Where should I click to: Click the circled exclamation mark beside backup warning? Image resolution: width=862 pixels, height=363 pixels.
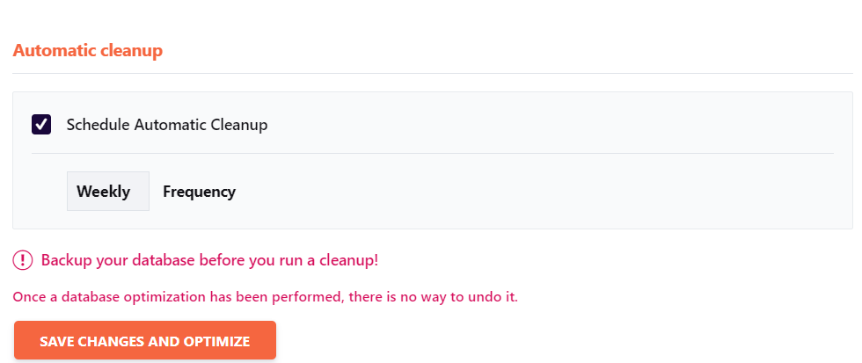(x=23, y=260)
